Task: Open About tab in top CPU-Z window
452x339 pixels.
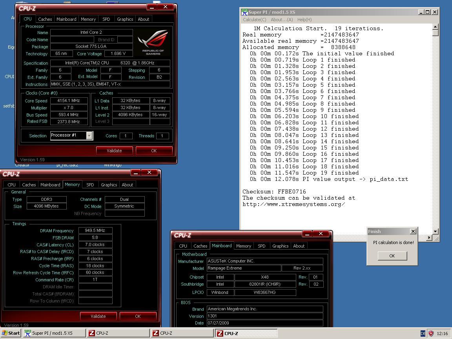Action: pyautogui.click(x=143, y=19)
